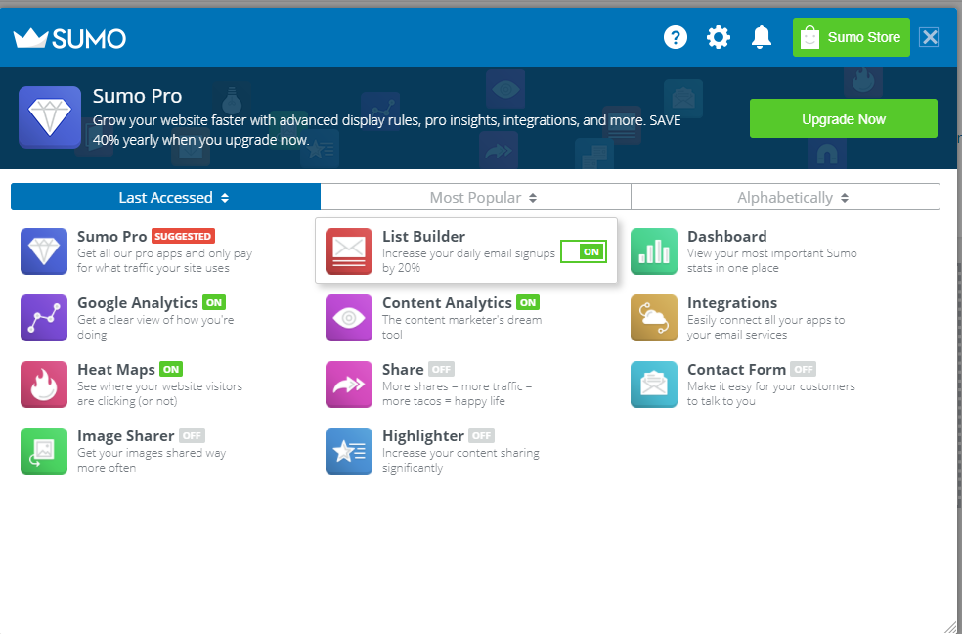Click the Share title text

click(x=403, y=370)
